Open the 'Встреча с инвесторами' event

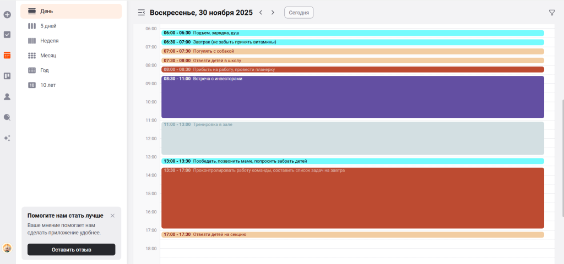[x=352, y=98]
